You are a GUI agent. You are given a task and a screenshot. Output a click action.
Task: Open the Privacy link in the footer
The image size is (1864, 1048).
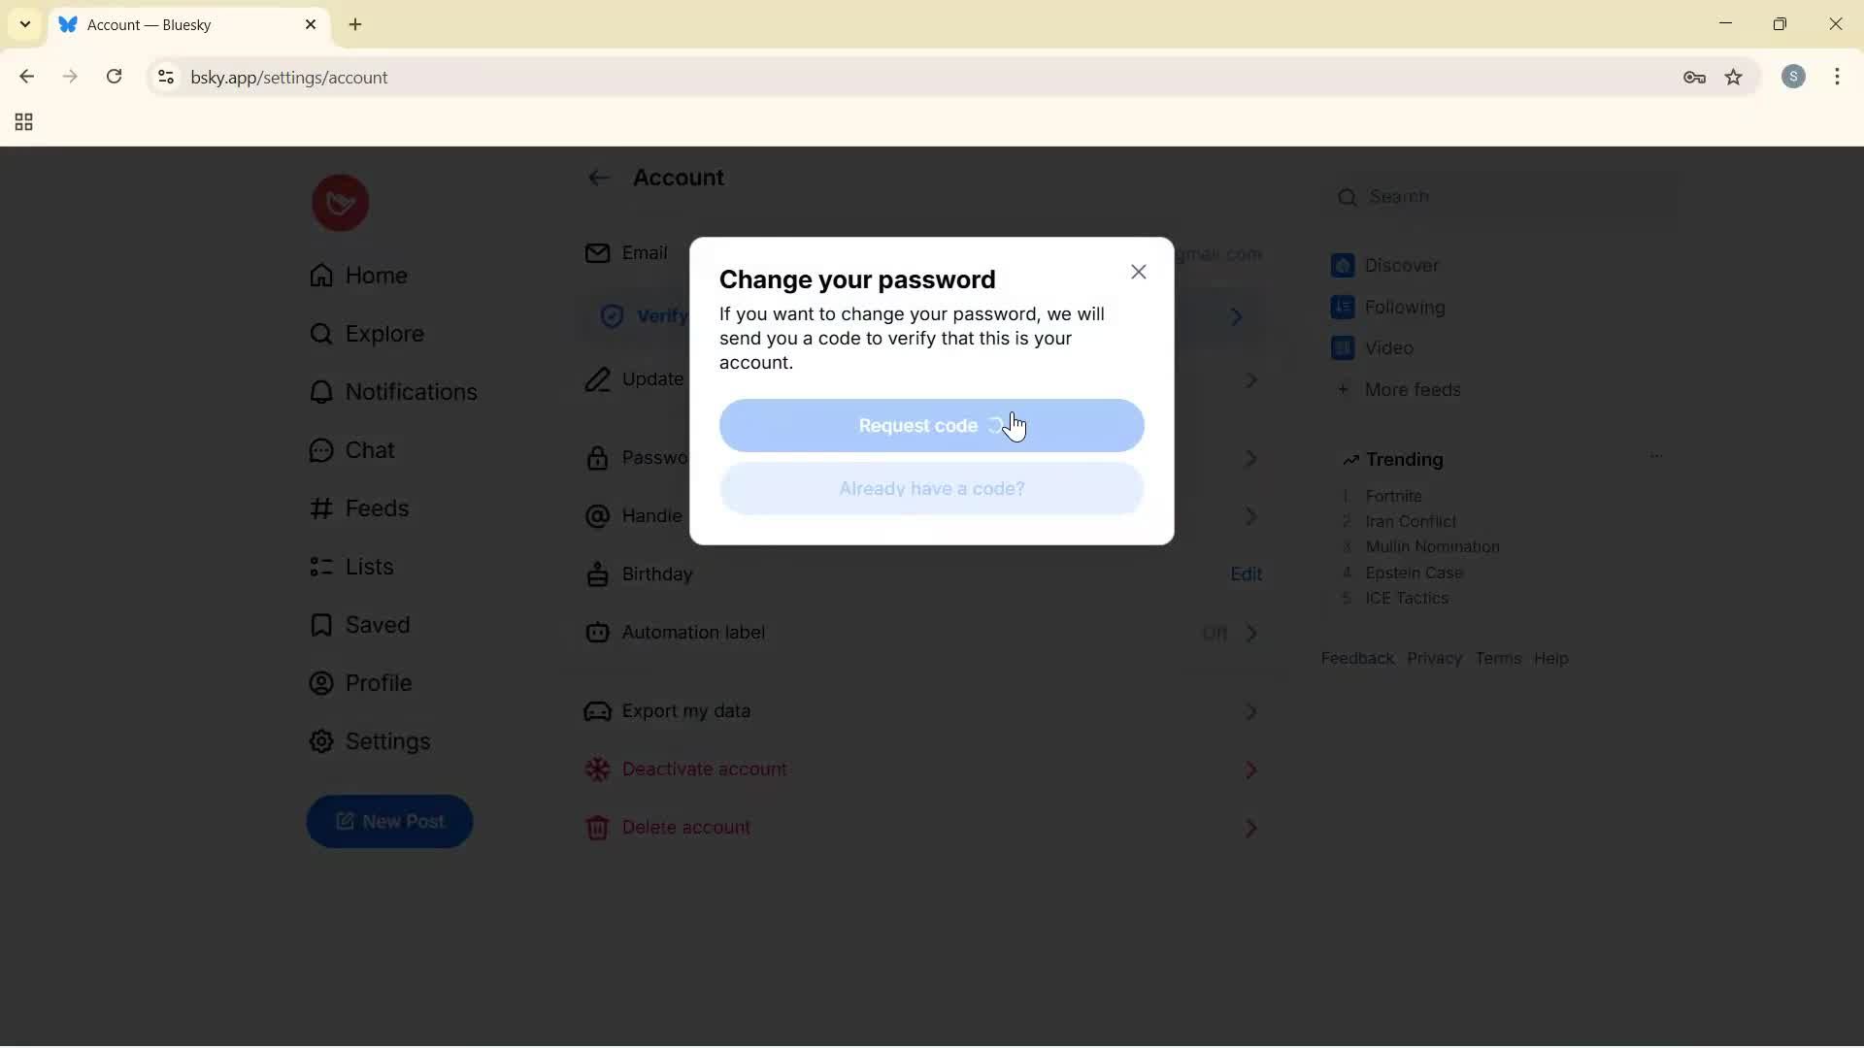(x=1434, y=658)
